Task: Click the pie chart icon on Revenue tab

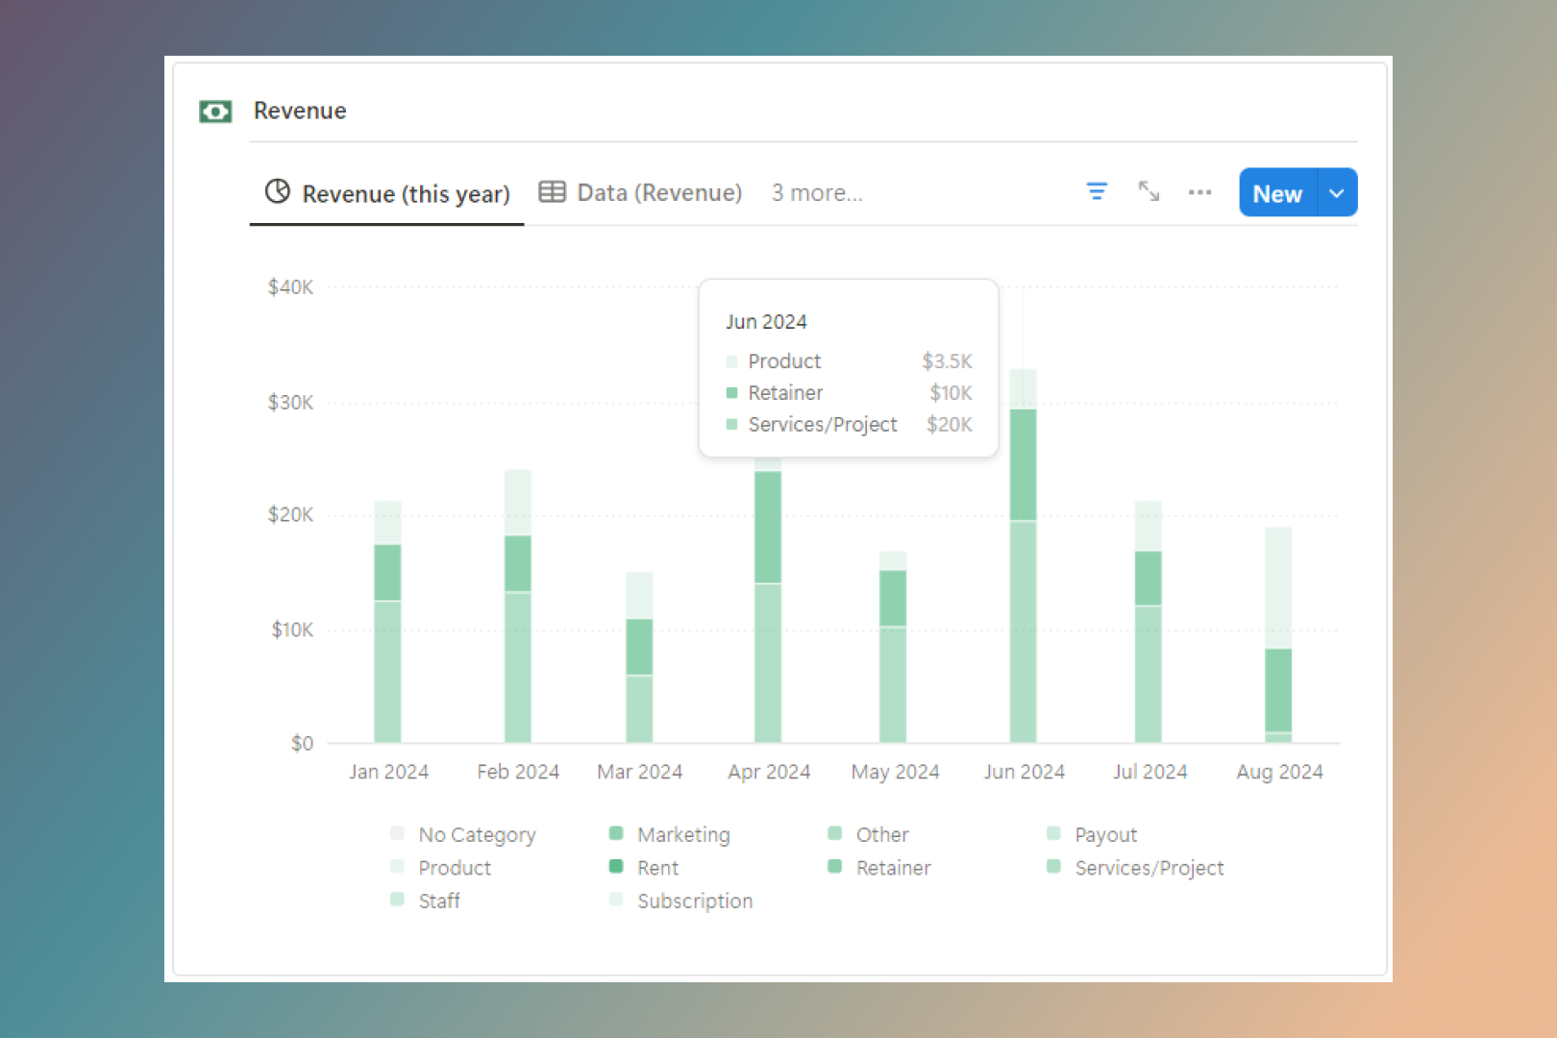Action: (278, 191)
